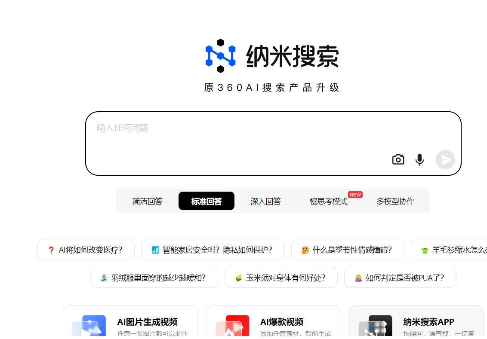Switch to the 深入回答 tab
This screenshot has height=339, width=487.
pyautogui.click(x=265, y=201)
